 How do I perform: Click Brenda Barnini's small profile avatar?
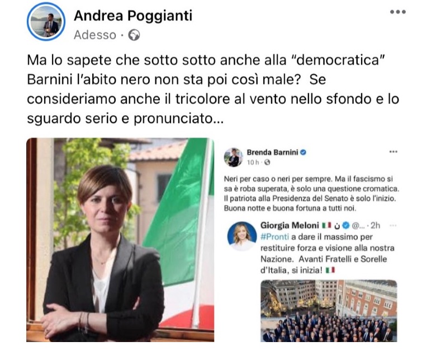click(x=233, y=157)
